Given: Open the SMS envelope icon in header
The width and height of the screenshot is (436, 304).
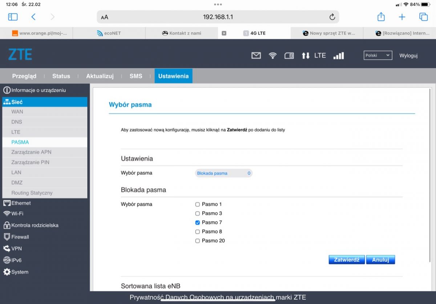Looking at the screenshot, I should [256, 56].
